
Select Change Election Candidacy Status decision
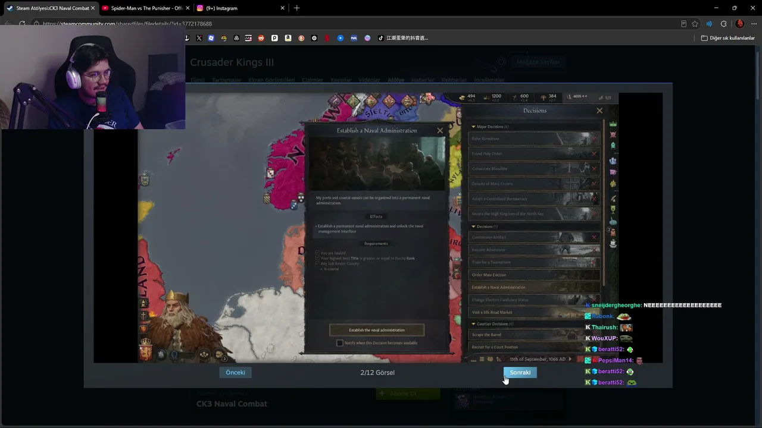pyautogui.click(x=535, y=300)
